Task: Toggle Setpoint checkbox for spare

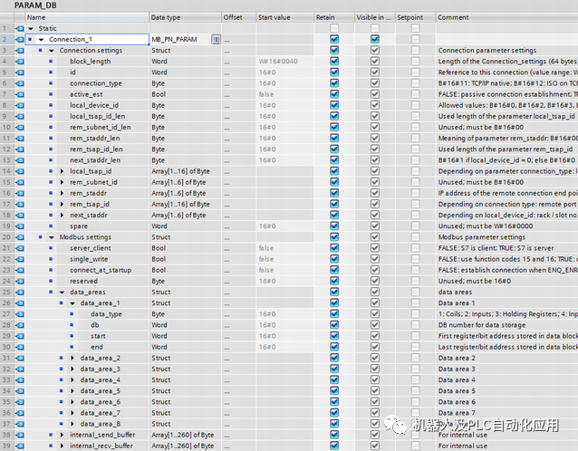Action: (416, 225)
